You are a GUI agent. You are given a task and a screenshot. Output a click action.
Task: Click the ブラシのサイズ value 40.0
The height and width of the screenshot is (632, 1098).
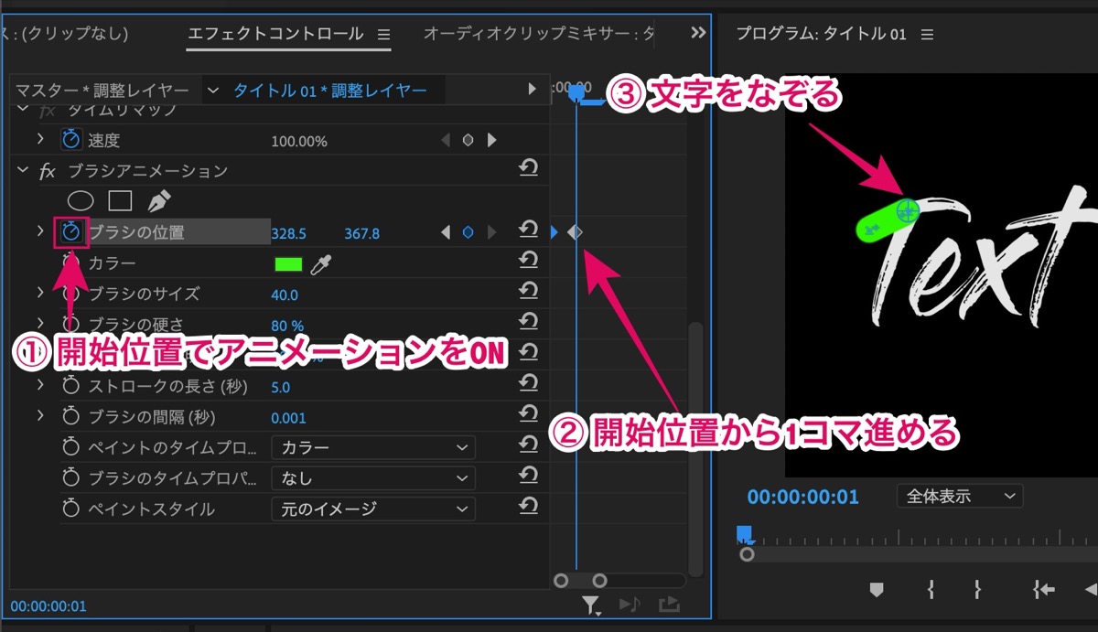pyautogui.click(x=285, y=295)
